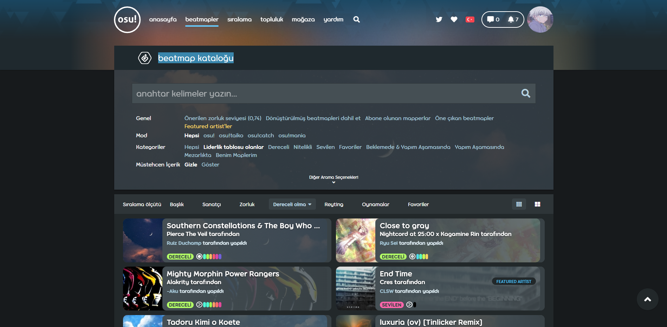Click mode icon on End Time card
Screen dimensions: 667x327
pos(409,305)
